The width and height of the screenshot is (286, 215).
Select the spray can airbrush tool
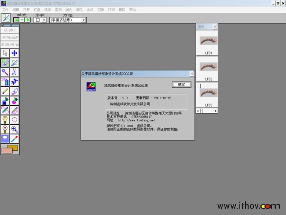(x=5, y=82)
